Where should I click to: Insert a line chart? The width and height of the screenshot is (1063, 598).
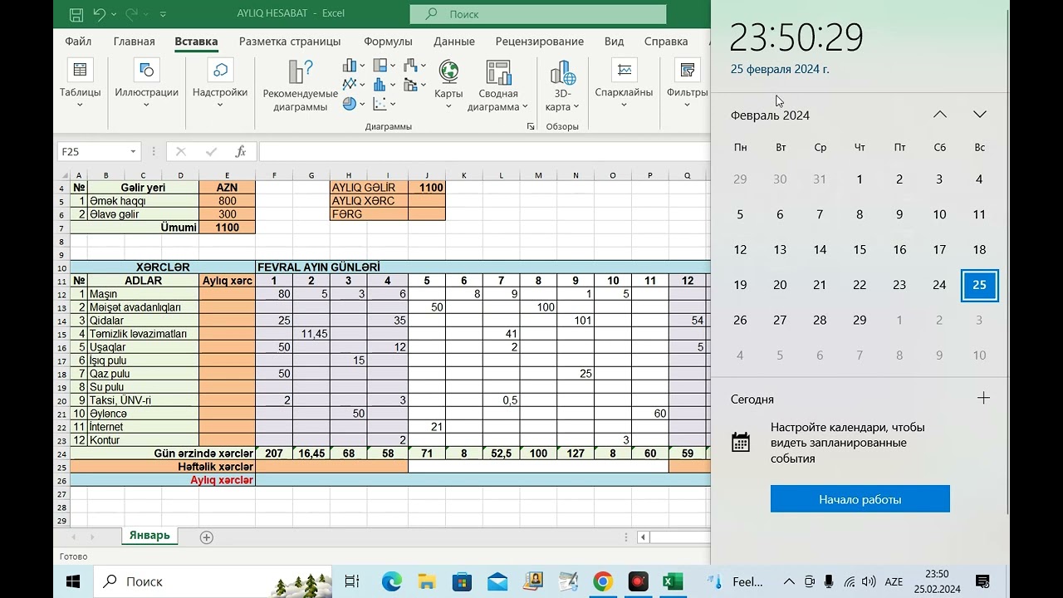pos(350,84)
